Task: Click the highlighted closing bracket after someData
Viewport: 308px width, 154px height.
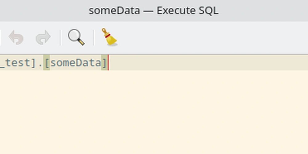Action: click(x=104, y=63)
